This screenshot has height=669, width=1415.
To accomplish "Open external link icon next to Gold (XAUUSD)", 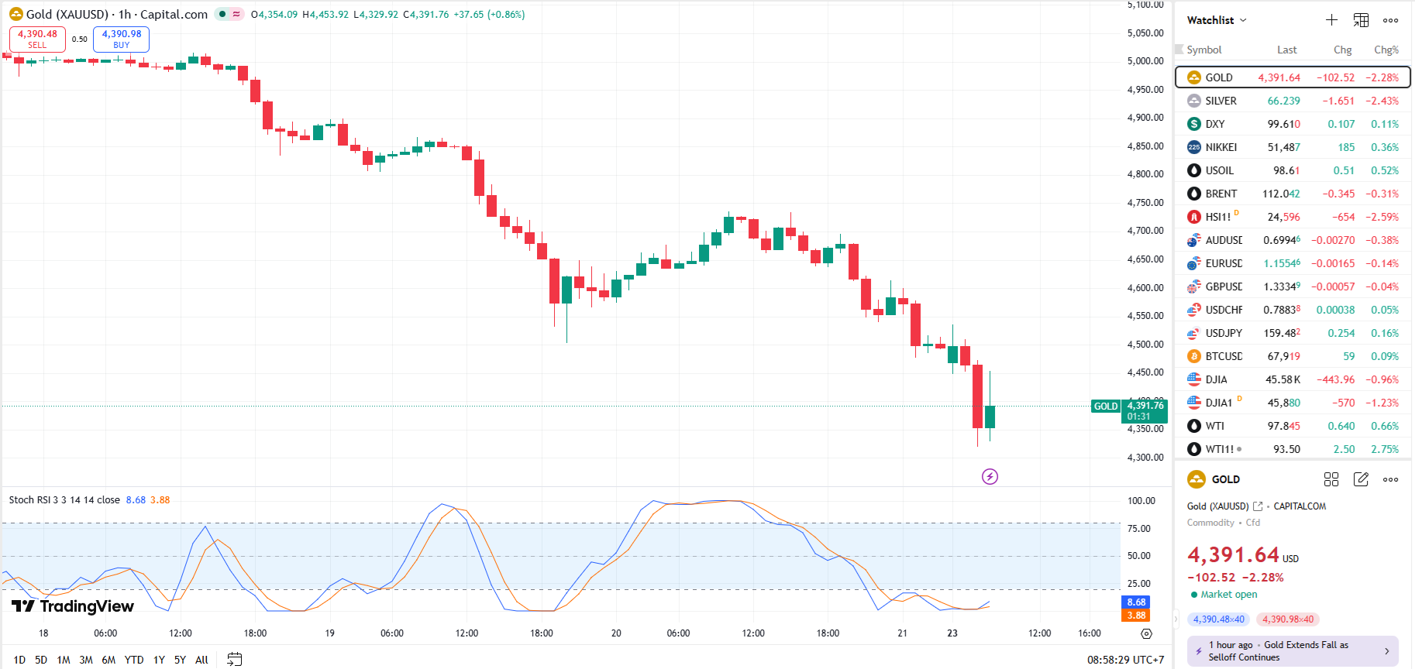I will coord(1258,506).
